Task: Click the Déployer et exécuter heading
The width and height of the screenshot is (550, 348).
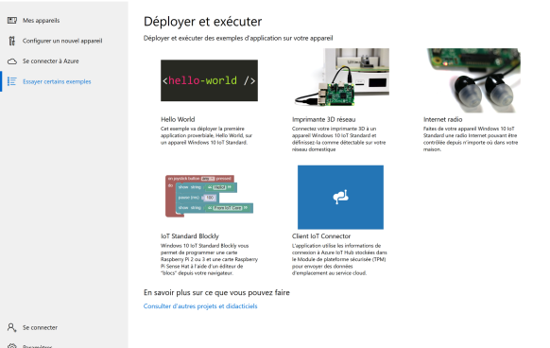Action: pos(203,22)
